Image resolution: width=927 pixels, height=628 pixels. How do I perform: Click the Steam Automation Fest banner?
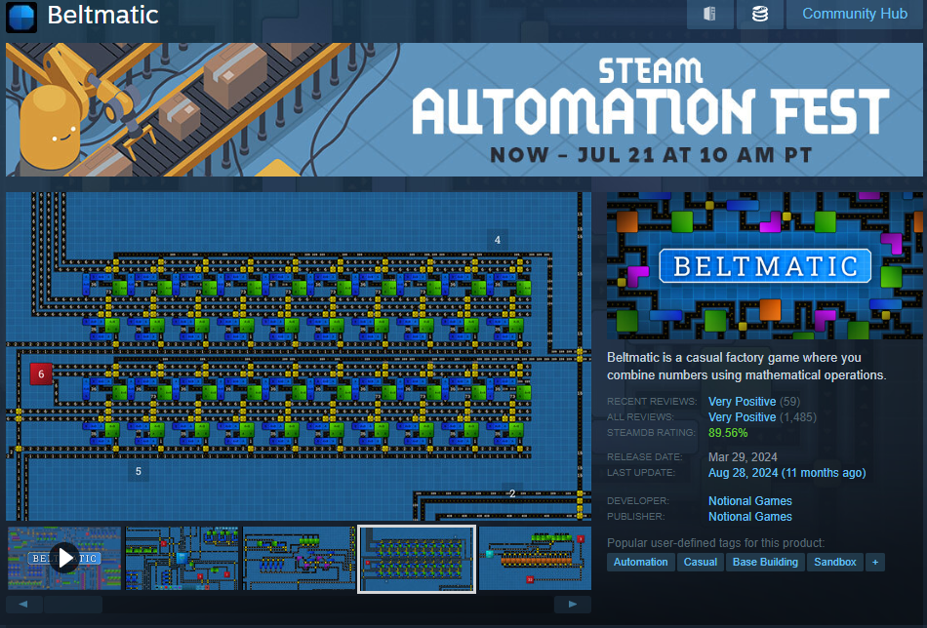(464, 109)
